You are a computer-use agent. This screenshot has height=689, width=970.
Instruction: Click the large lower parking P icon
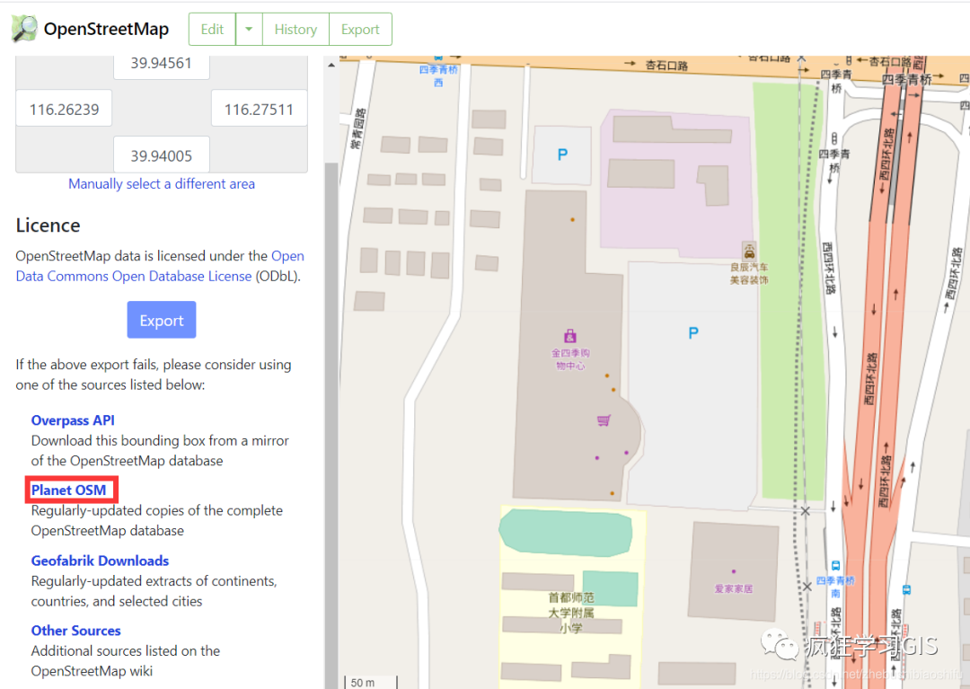coord(693,333)
